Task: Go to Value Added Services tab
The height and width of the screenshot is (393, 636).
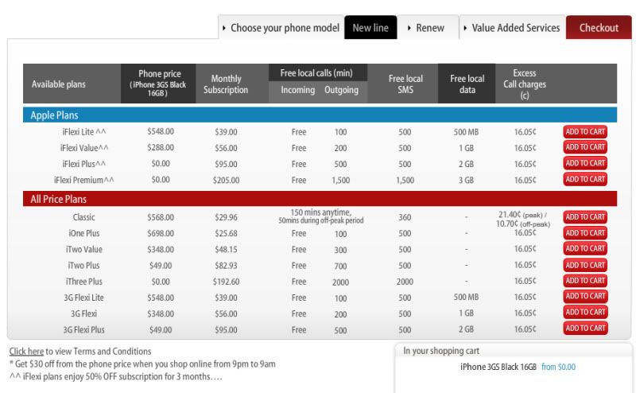Action: point(512,28)
